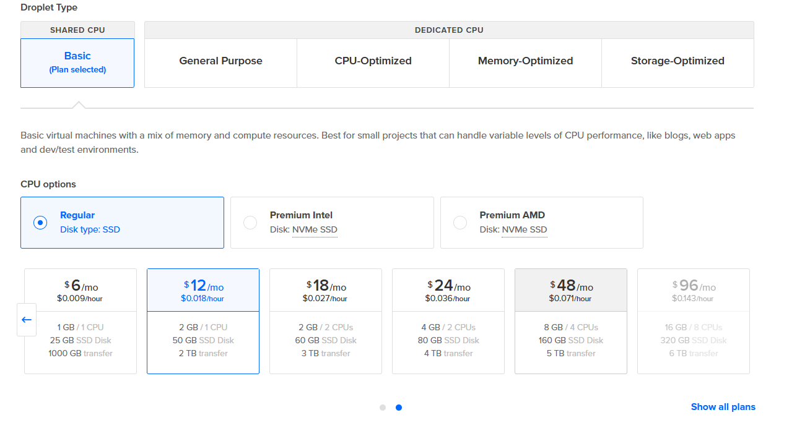The width and height of the screenshot is (797, 436).
Task: Click the active blue pagination dot
Action: tap(399, 408)
